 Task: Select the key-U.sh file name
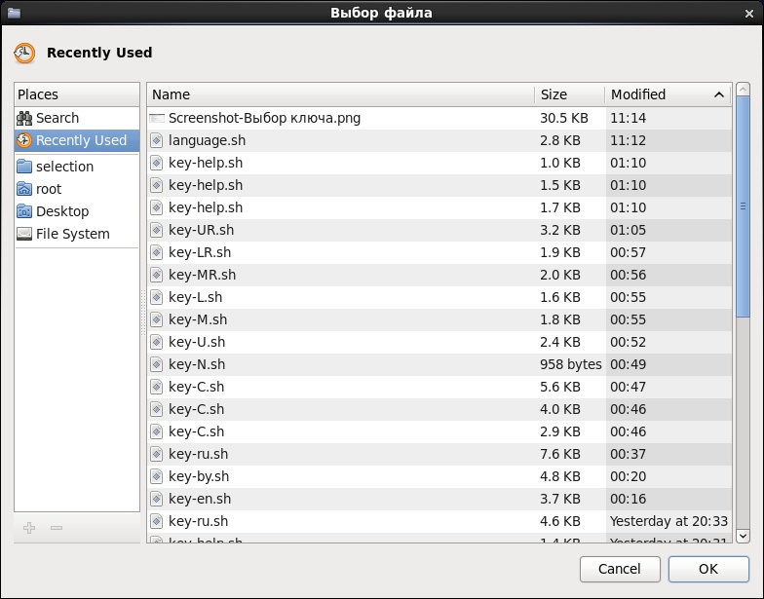pos(197,342)
